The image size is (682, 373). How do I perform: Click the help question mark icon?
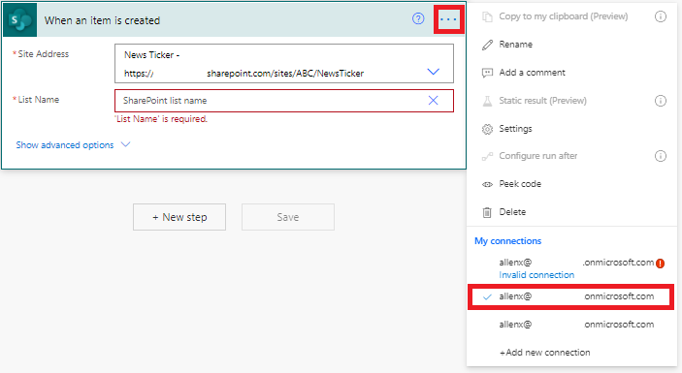tap(418, 18)
